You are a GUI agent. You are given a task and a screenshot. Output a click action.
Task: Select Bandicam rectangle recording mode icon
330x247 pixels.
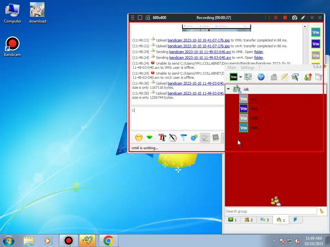[x=140, y=18]
